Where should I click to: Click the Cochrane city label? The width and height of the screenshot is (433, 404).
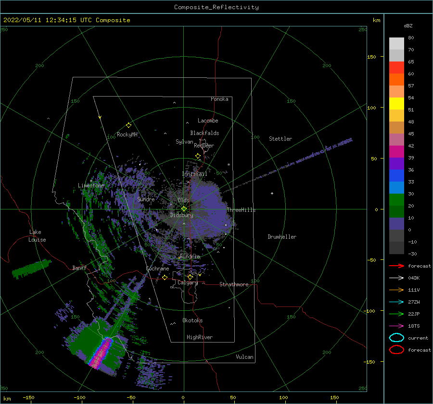(x=157, y=269)
